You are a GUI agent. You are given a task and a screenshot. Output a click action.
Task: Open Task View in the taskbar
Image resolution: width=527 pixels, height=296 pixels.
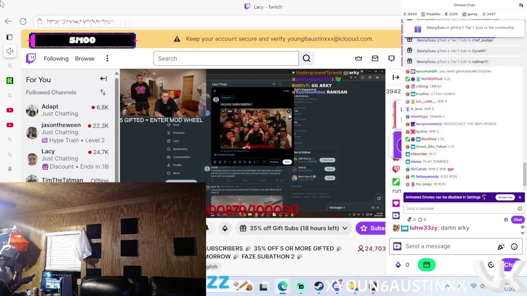263,287
